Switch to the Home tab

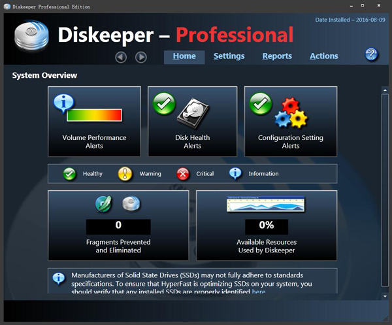pos(184,56)
